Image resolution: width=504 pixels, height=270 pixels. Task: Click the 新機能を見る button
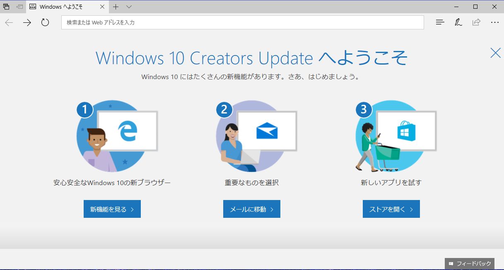coord(112,209)
